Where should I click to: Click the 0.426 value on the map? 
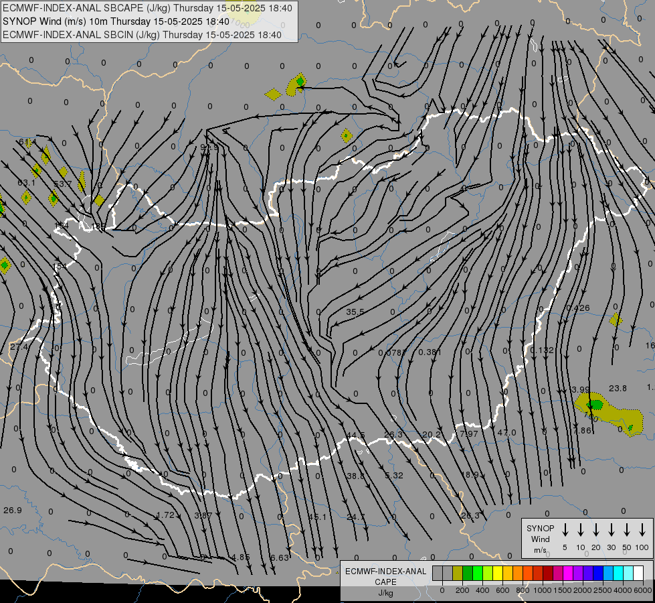[578, 308]
